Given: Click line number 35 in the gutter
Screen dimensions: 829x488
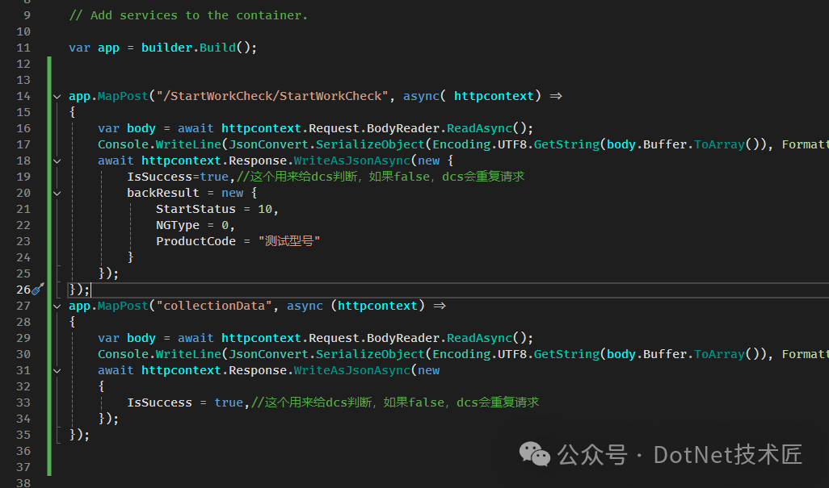Looking at the screenshot, I should pos(23,435).
